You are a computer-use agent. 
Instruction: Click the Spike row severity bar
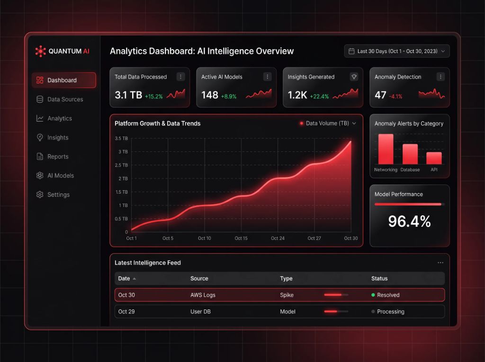click(336, 295)
